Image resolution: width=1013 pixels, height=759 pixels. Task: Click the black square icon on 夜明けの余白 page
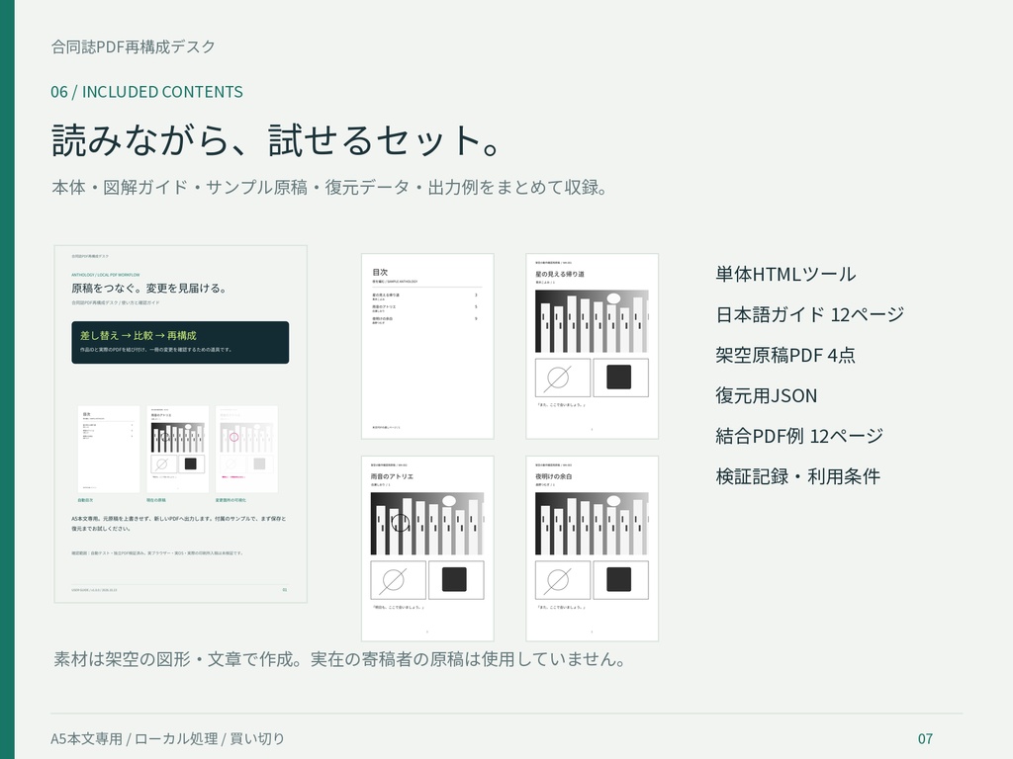[x=620, y=580]
